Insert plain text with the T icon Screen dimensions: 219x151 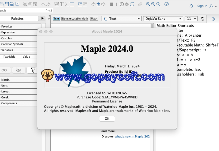tap(62, 4)
